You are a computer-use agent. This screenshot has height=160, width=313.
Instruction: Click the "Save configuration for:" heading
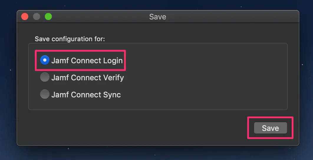(x=70, y=39)
